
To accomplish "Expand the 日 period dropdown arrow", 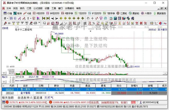I will (x=8, y=18).
